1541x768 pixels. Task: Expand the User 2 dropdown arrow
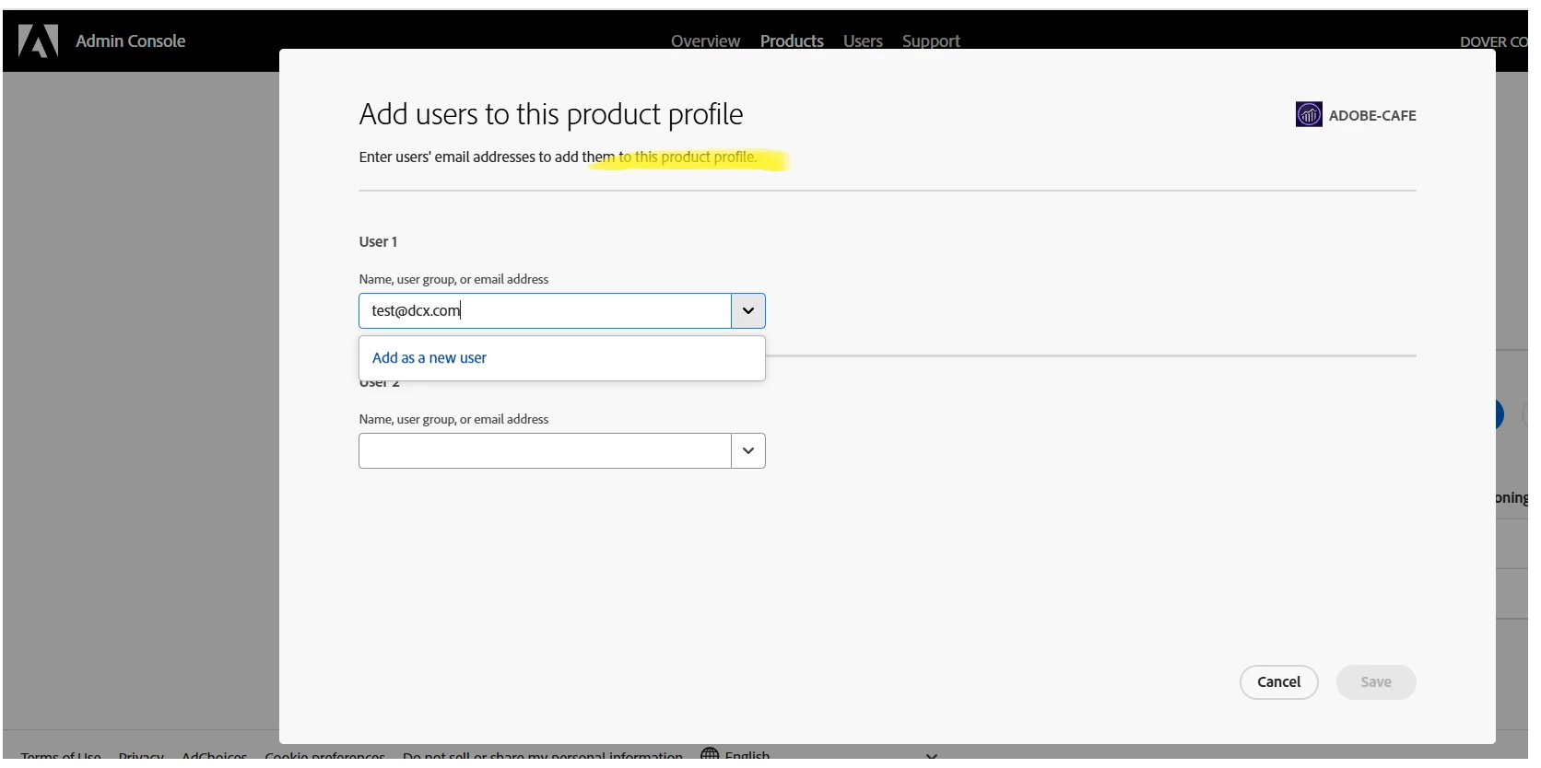point(748,451)
